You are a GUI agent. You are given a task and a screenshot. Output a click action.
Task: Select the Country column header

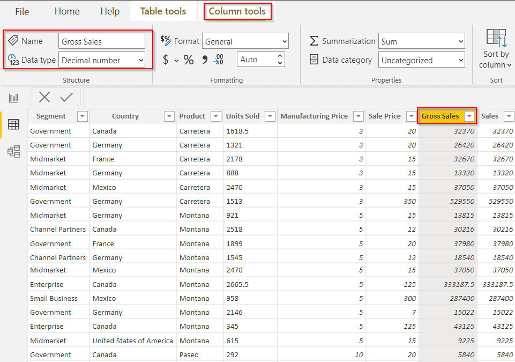click(x=125, y=116)
